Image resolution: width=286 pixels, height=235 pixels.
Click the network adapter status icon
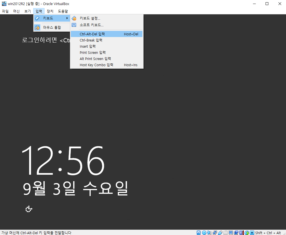[x=215, y=232]
